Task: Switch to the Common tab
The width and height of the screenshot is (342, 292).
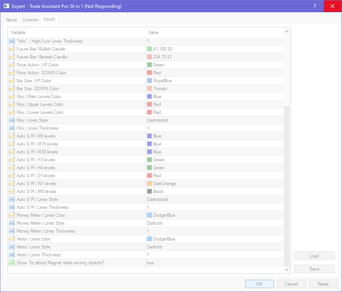Action: click(x=30, y=20)
